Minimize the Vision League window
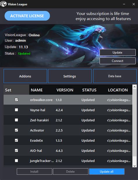Screen dimensions: 138x180 (124, 4)
